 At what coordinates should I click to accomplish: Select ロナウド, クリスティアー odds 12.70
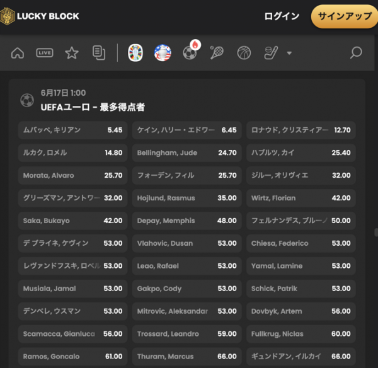(x=301, y=130)
